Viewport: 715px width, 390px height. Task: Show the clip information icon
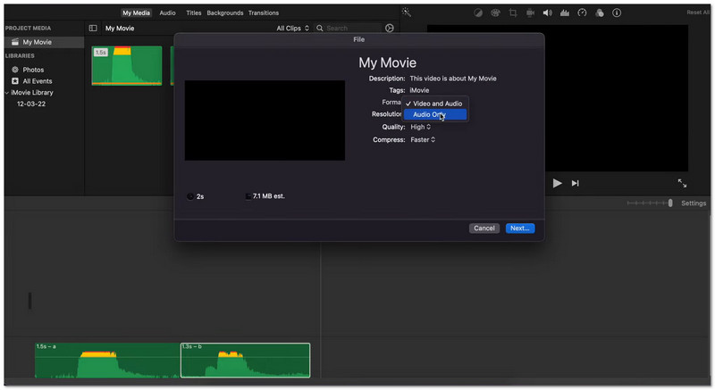[617, 12]
